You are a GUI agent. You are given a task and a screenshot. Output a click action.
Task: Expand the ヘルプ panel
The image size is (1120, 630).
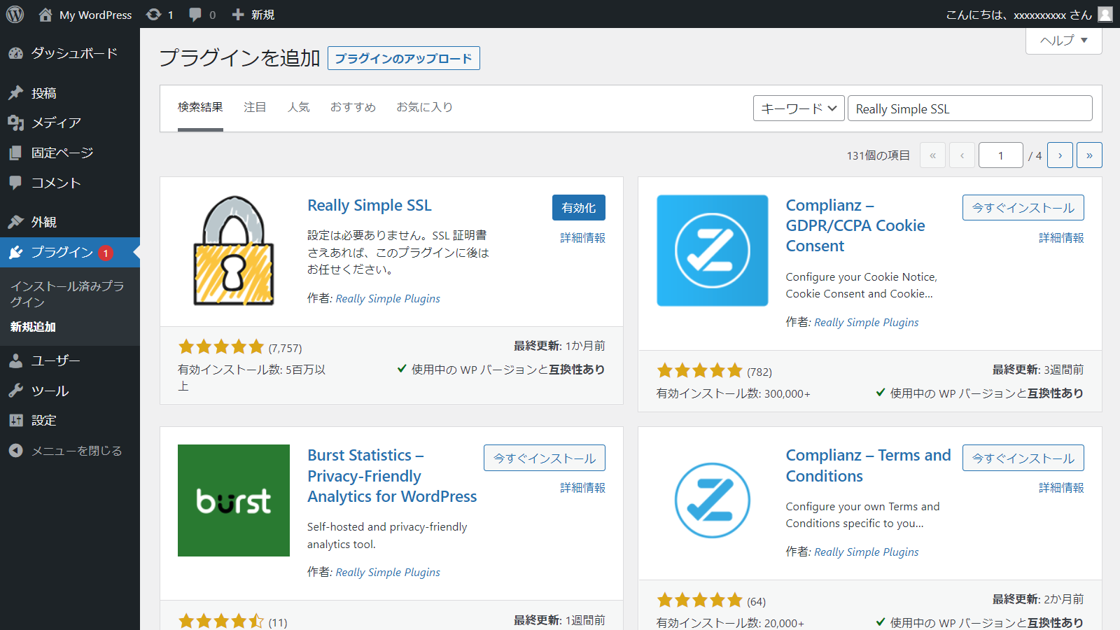[1063, 41]
